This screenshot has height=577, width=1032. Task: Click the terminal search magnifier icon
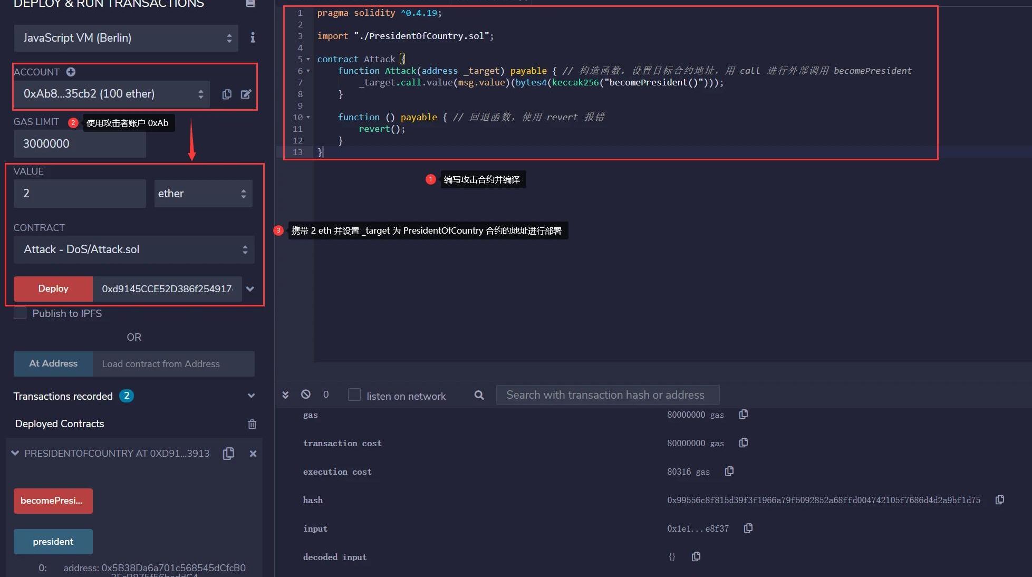[479, 395]
